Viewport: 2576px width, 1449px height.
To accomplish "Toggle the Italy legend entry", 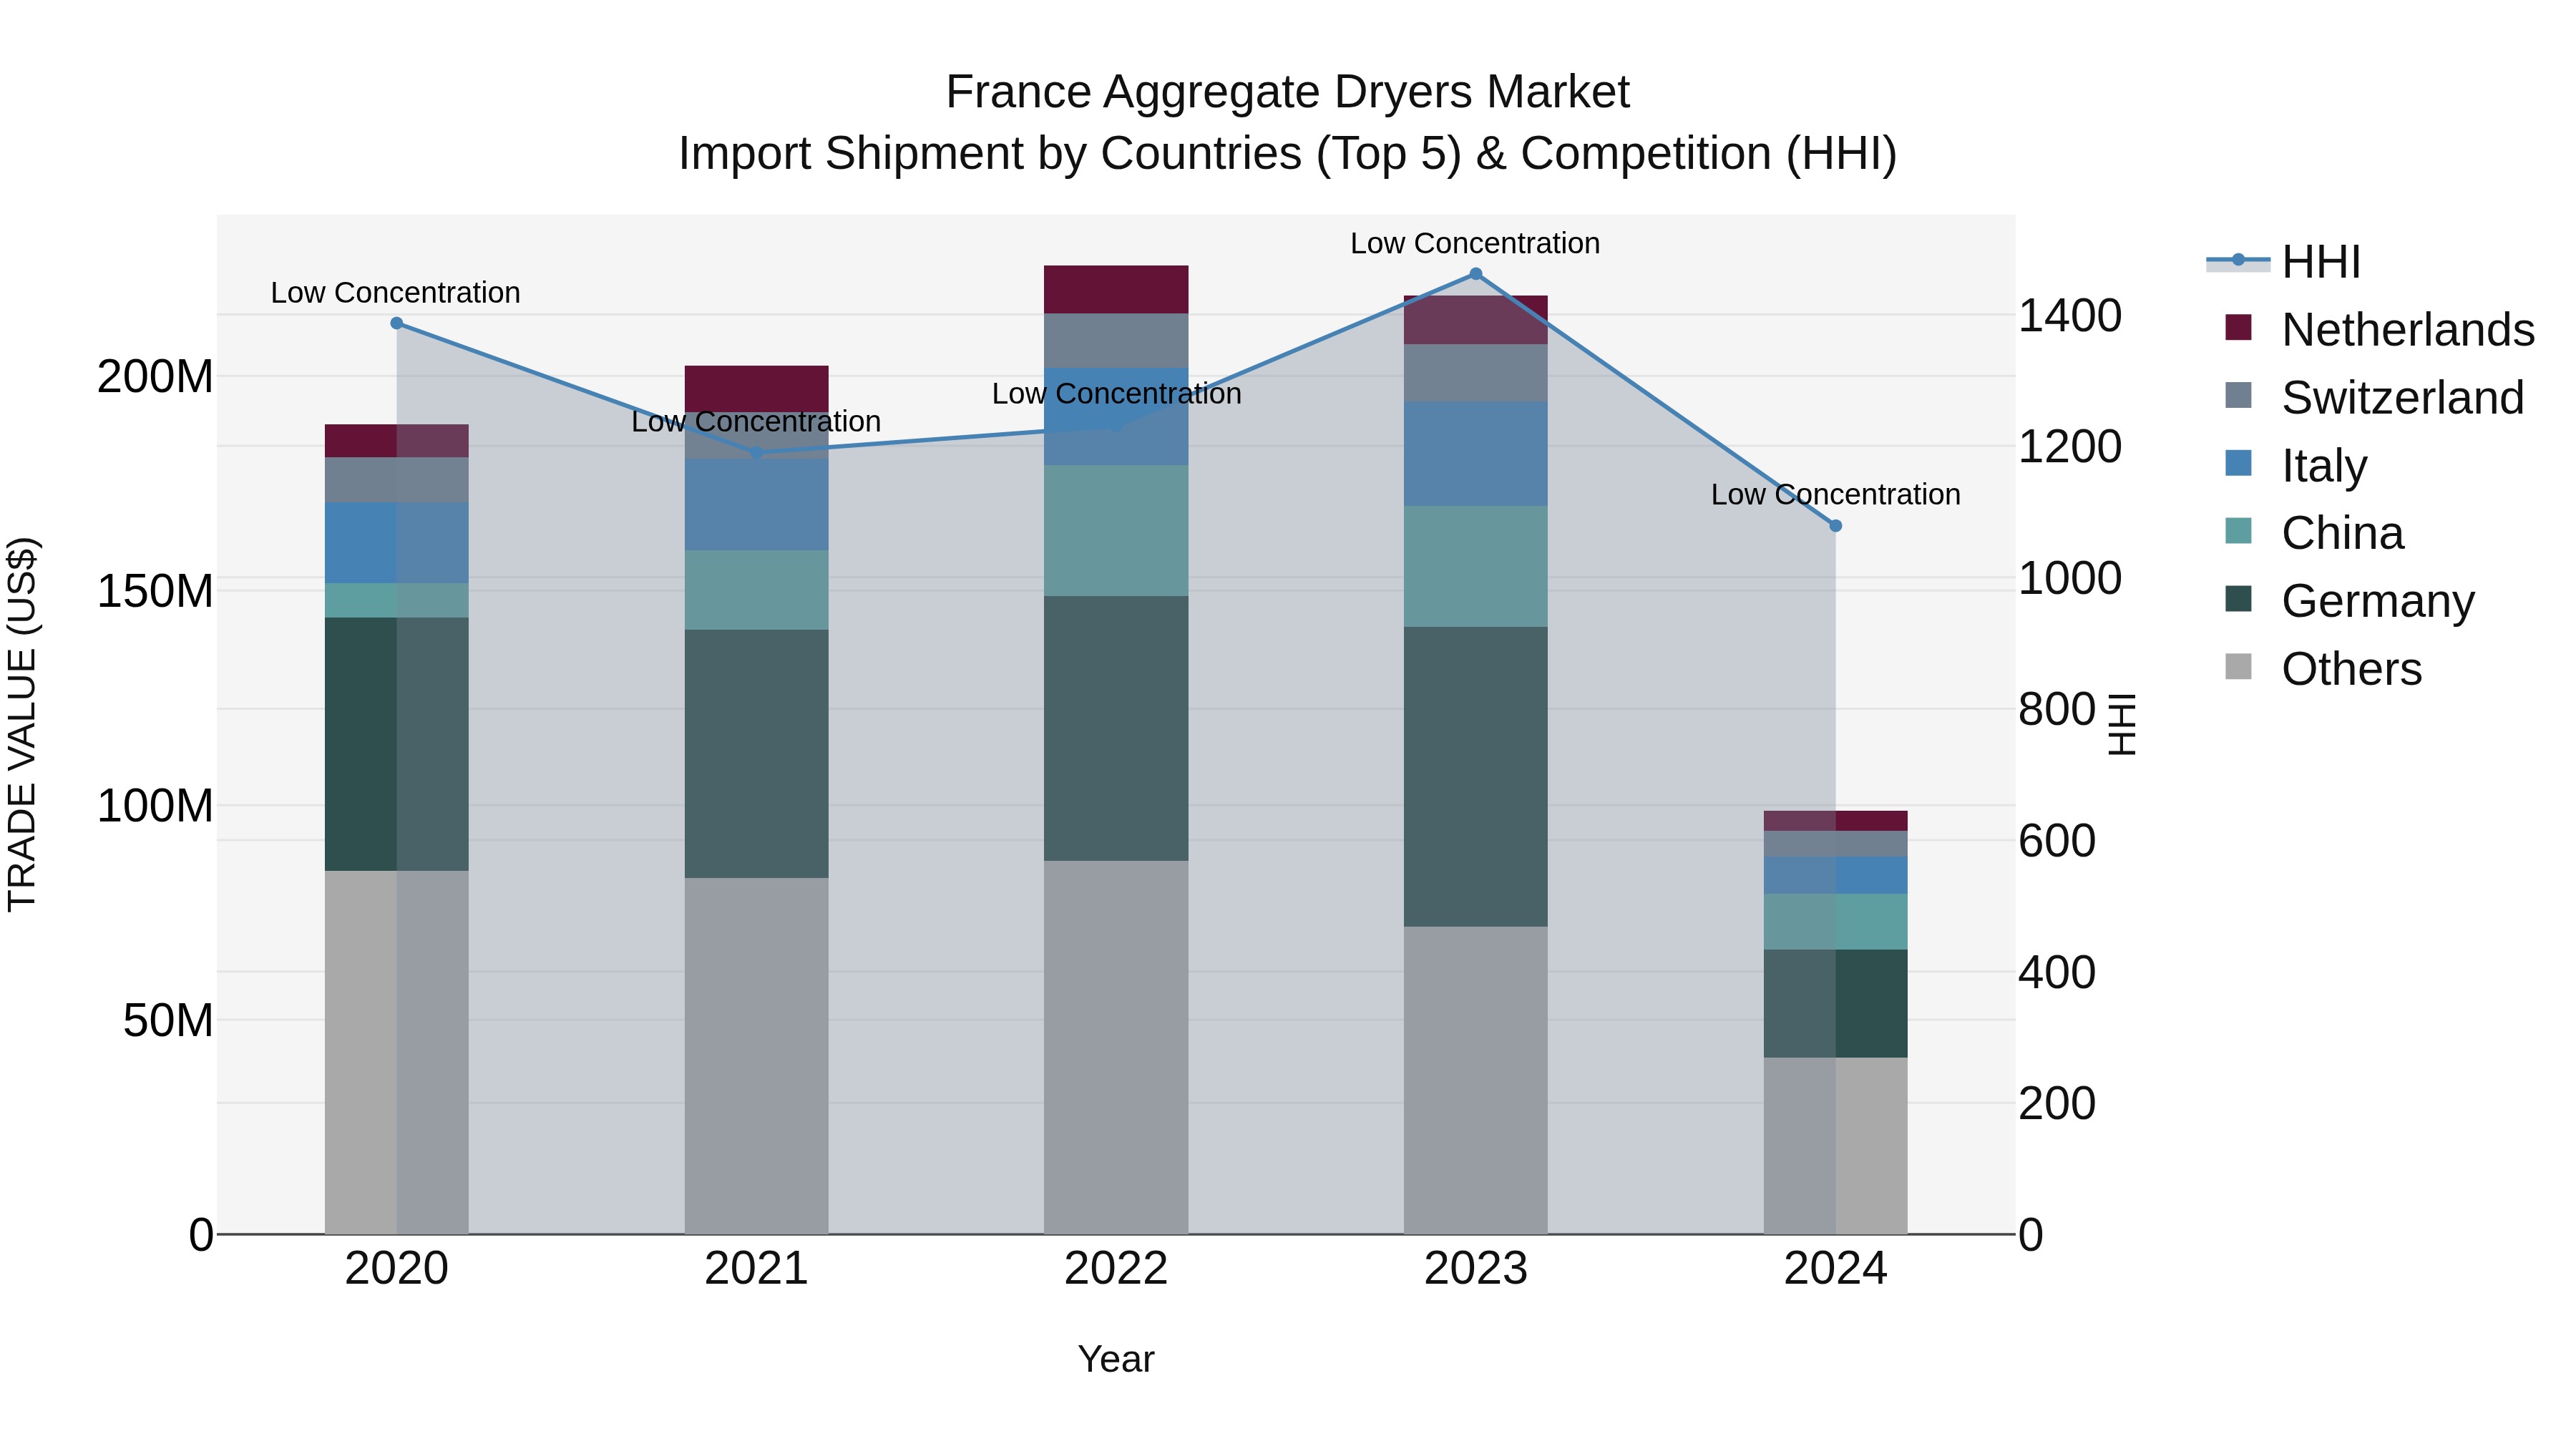I will pos(2296,466).
